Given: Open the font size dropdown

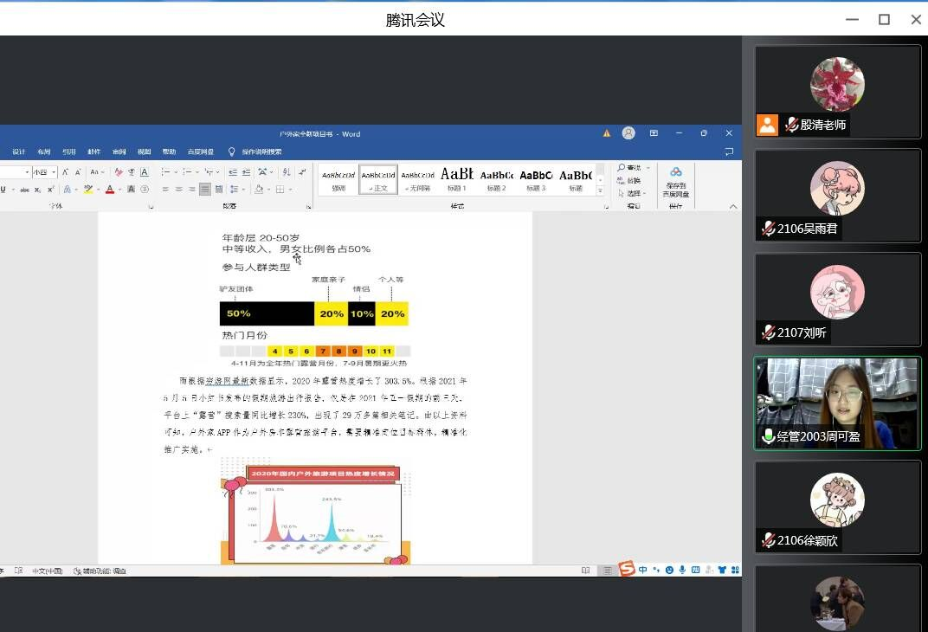Looking at the screenshot, I should pos(55,172).
